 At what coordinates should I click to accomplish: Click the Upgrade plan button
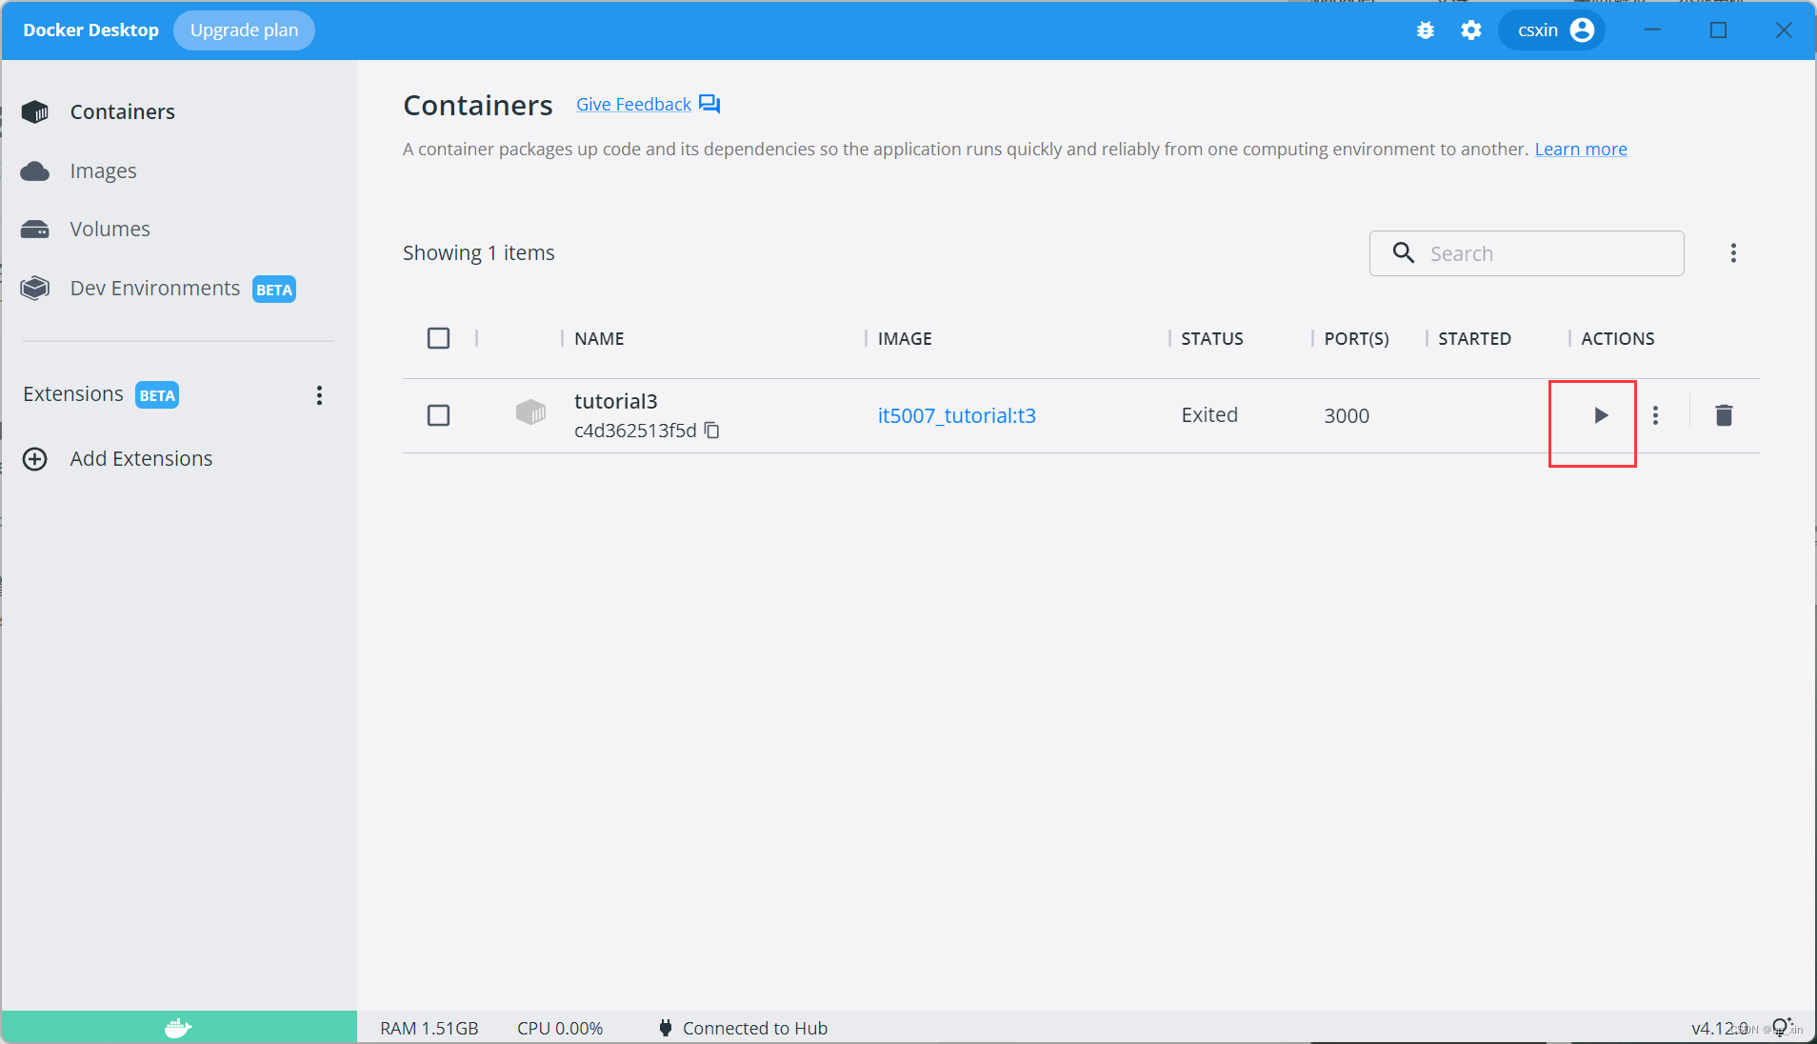click(244, 30)
